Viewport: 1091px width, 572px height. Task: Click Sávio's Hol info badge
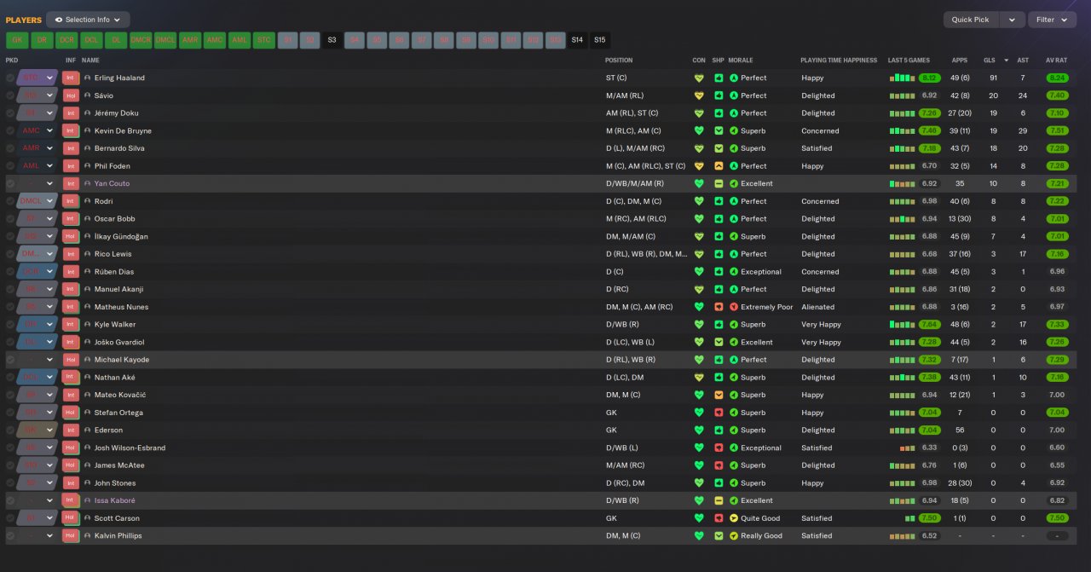(71, 95)
